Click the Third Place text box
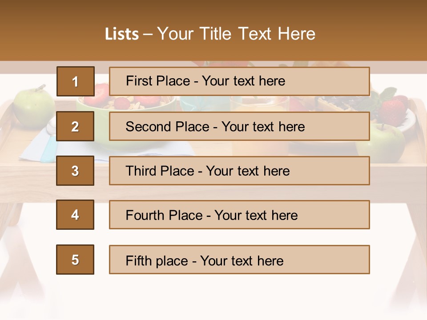The height and width of the screenshot is (320, 427). coord(239,171)
